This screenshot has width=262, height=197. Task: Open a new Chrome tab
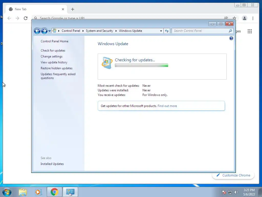point(72,9)
